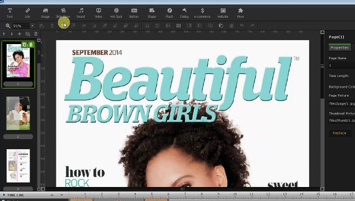The height and width of the screenshot is (201, 355).
Task: Click trash icon on page 1 thumbnail
Action: 31,45
